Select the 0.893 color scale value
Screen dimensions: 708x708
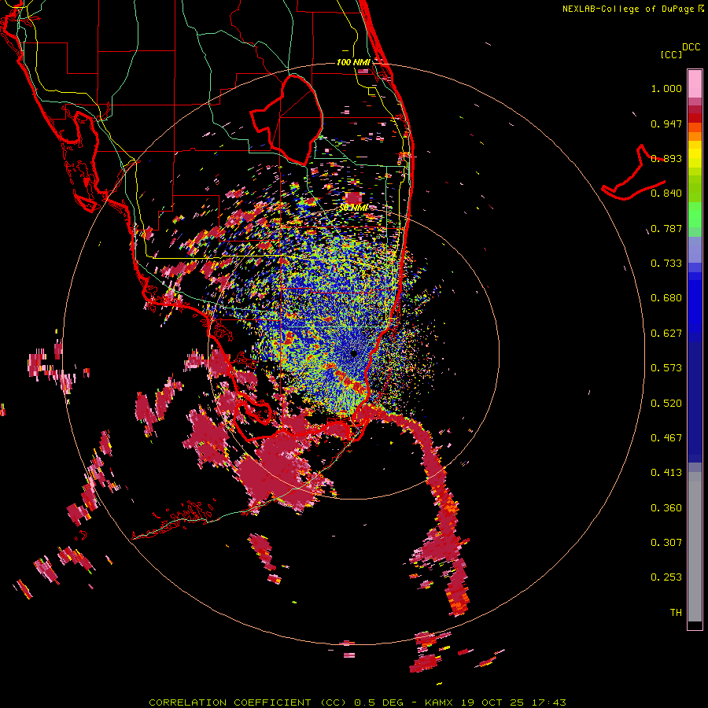(x=666, y=158)
